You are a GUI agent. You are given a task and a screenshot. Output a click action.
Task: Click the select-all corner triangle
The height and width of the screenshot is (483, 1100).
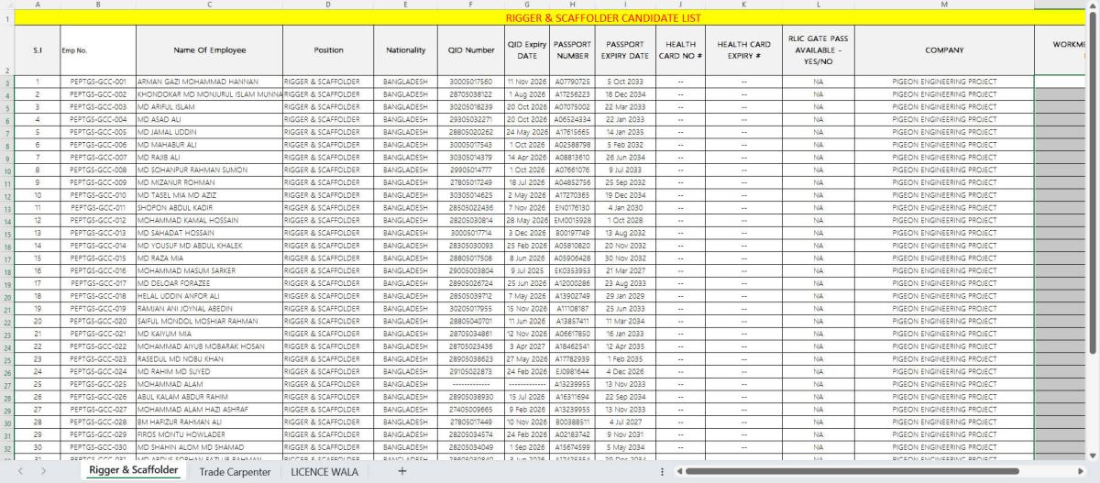point(5,5)
